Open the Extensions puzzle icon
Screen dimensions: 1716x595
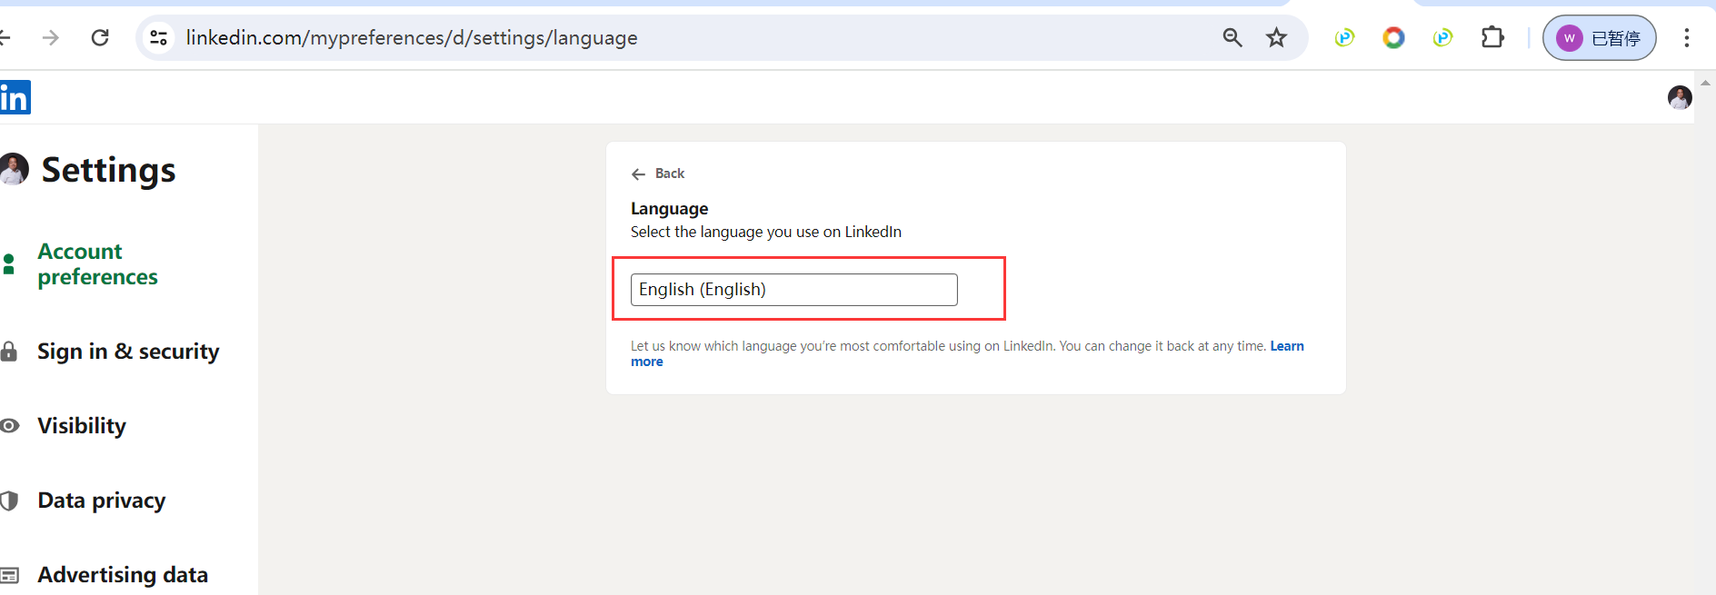click(x=1492, y=37)
